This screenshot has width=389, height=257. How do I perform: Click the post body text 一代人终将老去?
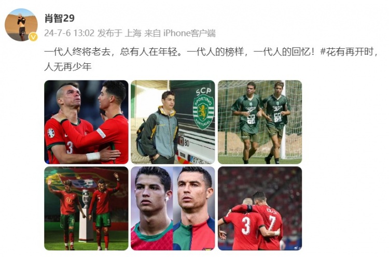pos(77,52)
